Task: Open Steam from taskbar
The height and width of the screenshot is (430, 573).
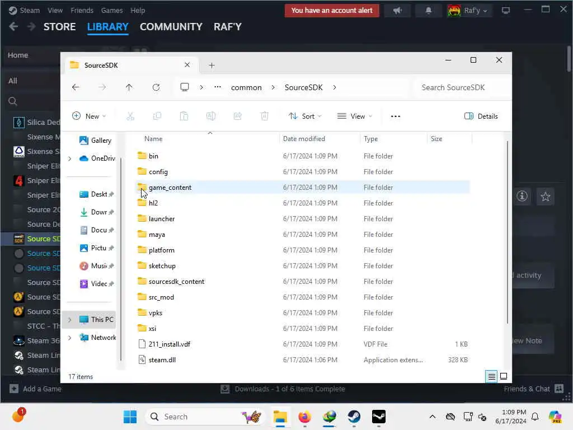Action: point(354,417)
